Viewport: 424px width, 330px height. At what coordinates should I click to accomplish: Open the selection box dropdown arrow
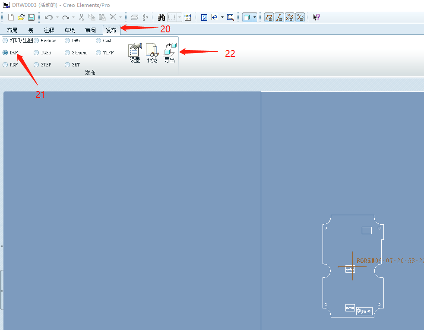pyautogui.click(x=180, y=17)
